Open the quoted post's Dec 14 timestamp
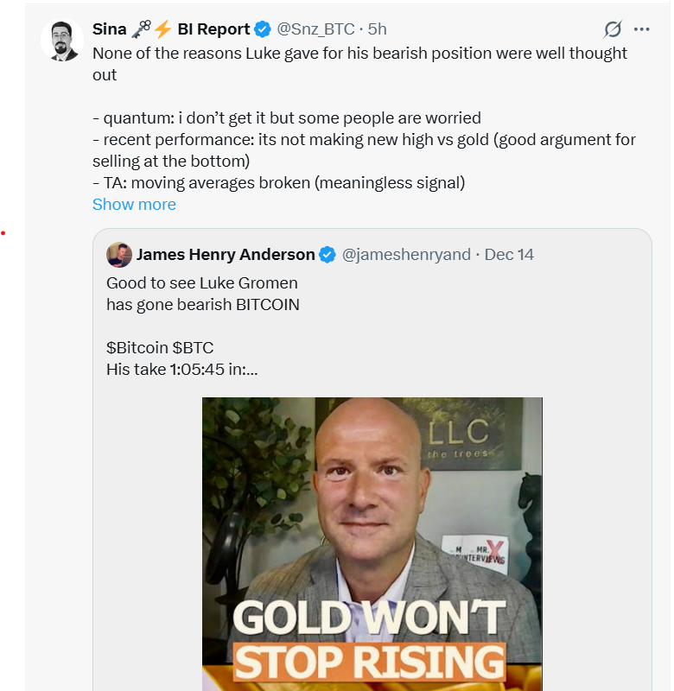 509,255
